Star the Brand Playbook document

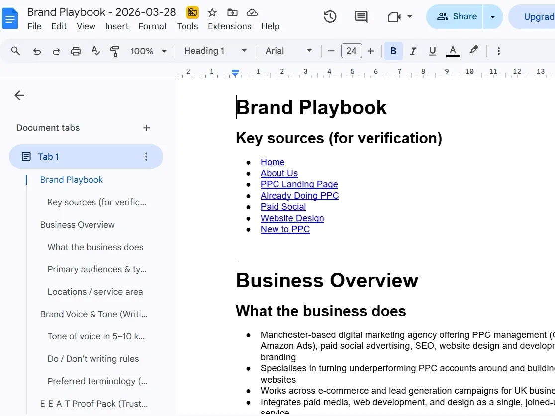tap(212, 12)
